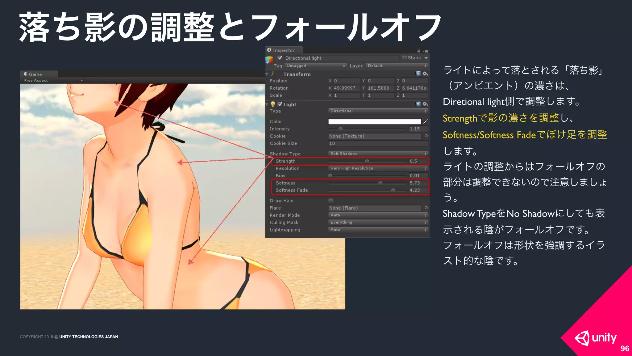Open the Free Aspect dropdown
The height and width of the screenshot is (356, 632).
(x=53, y=81)
